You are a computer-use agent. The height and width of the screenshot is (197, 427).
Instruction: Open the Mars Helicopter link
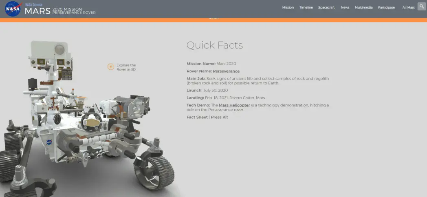[x=234, y=105]
